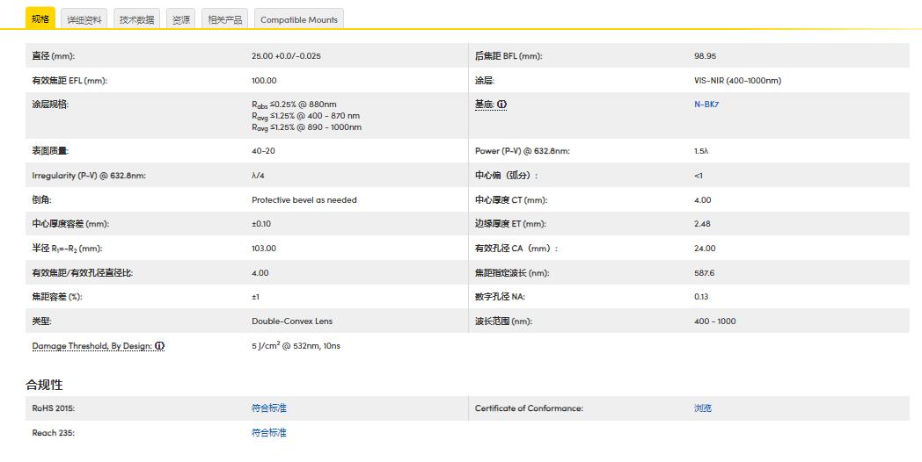Screen dimensions: 922x462
Task: Click the 587.6 design wavelength value
Action: point(705,273)
